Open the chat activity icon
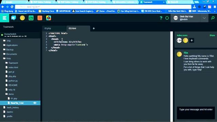The height and width of the screenshot is (122, 217). [x=14, y=18]
